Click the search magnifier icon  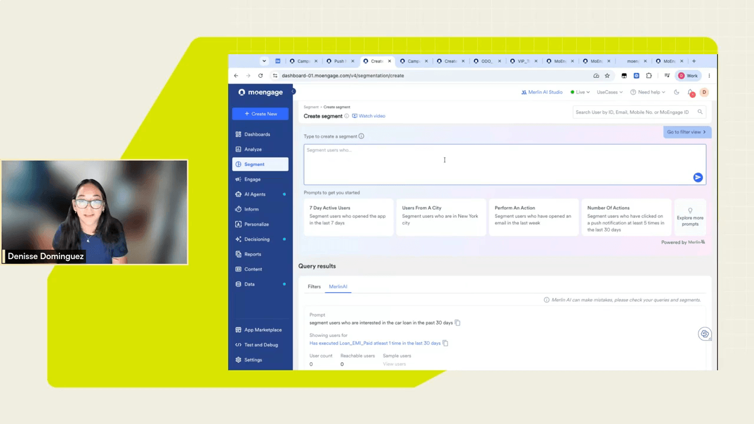[x=700, y=112]
